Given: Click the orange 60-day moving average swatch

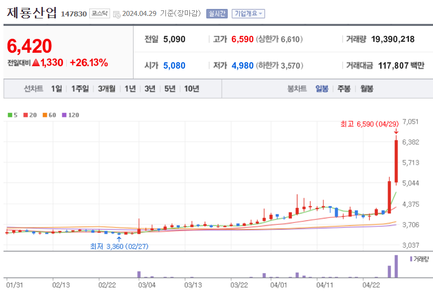Looking at the screenshot, I should 45,115.
